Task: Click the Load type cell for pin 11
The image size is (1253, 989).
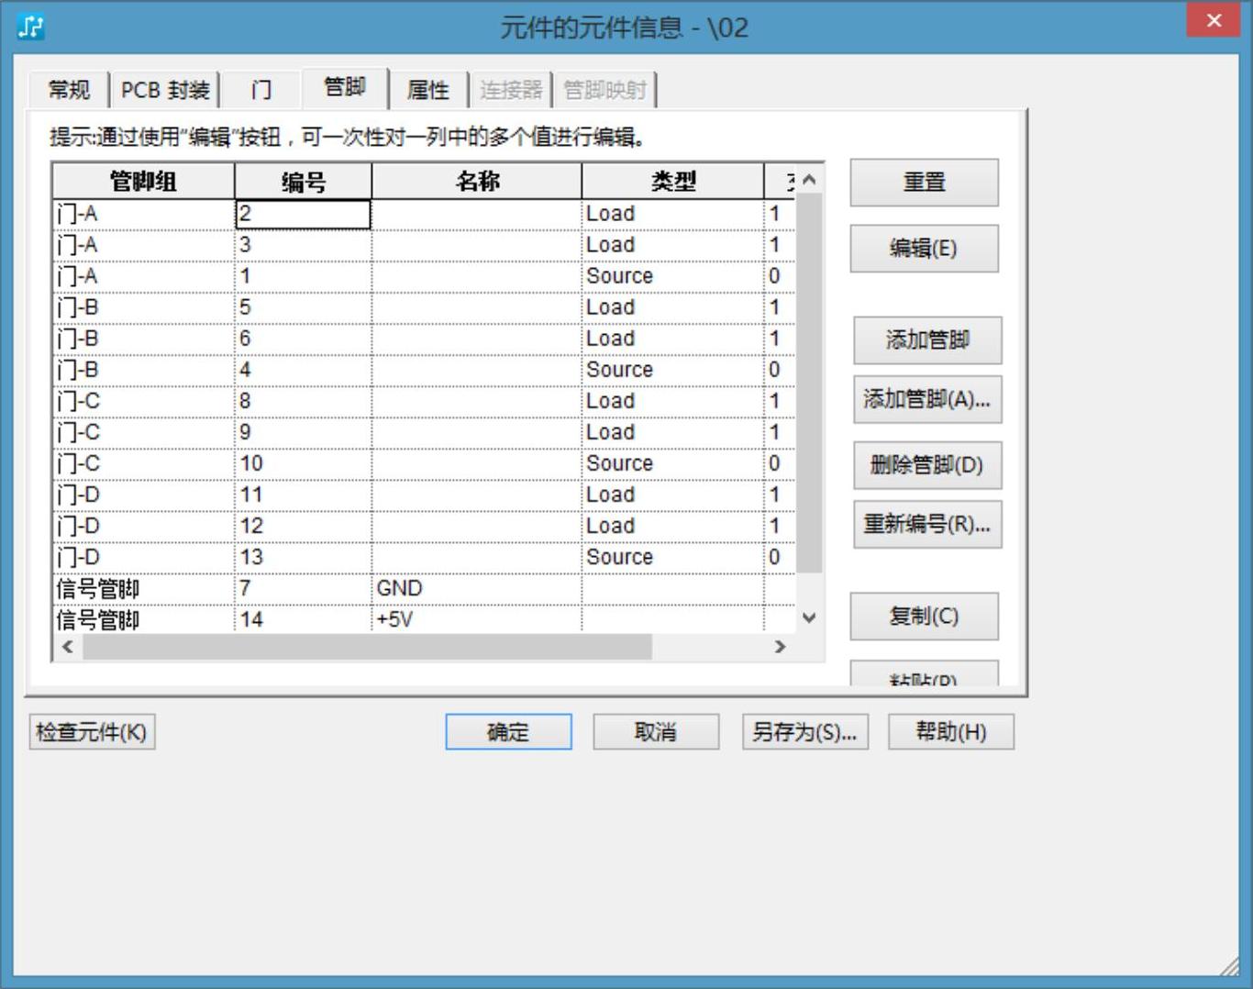Action: [x=673, y=494]
